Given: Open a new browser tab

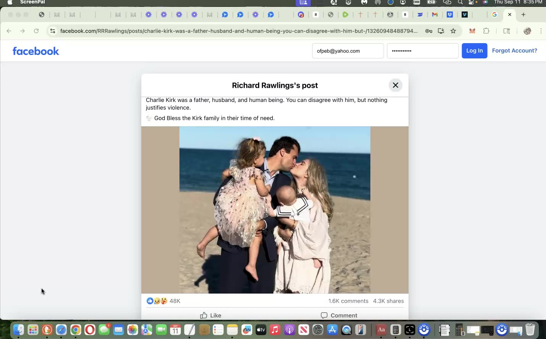Looking at the screenshot, I should [x=523, y=15].
